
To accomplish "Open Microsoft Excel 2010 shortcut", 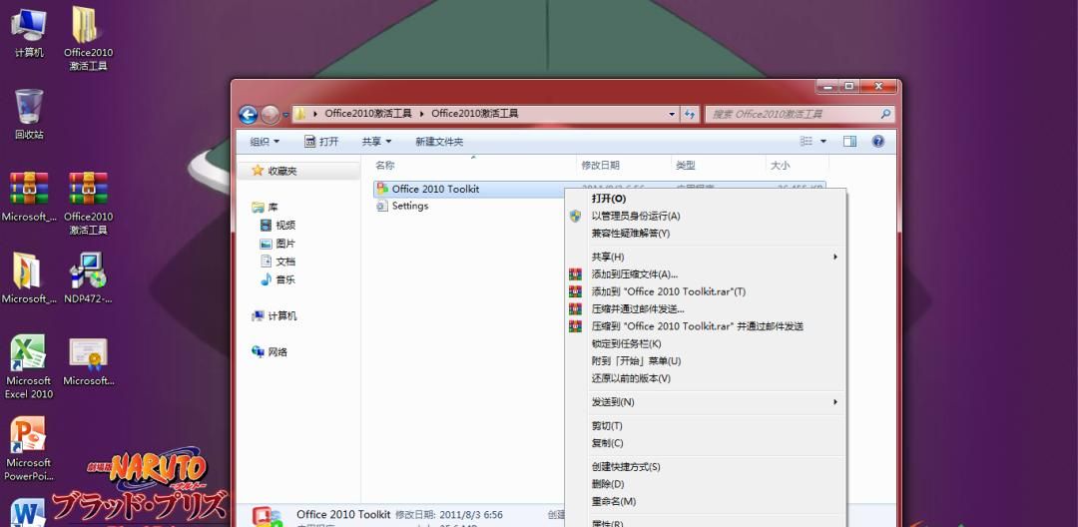I will coord(29,366).
